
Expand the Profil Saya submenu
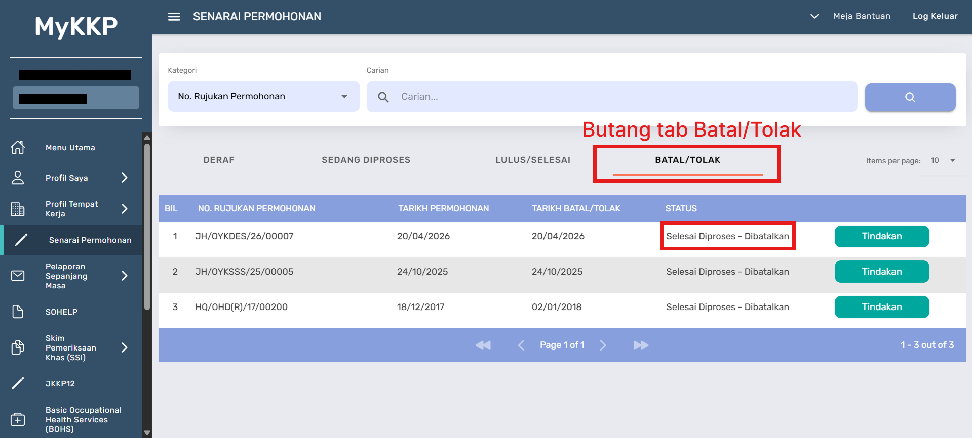tap(124, 178)
